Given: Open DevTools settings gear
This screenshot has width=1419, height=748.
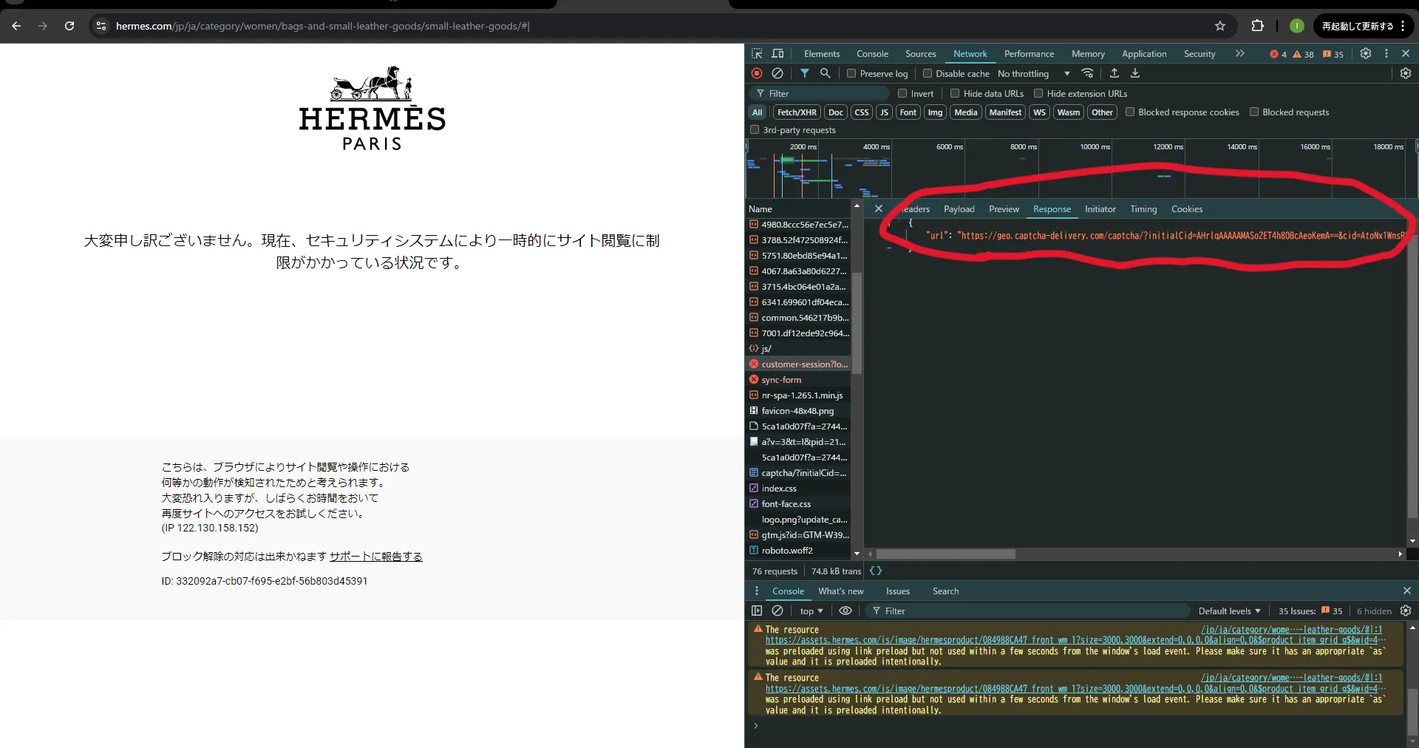Looking at the screenshot, I should point(1366,54).
